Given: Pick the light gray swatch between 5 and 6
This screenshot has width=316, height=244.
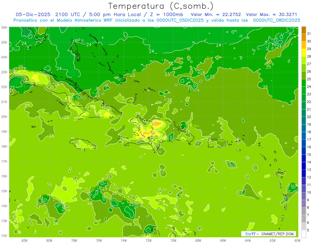Looking at the screenshot, I should click(x=304, y=226).
